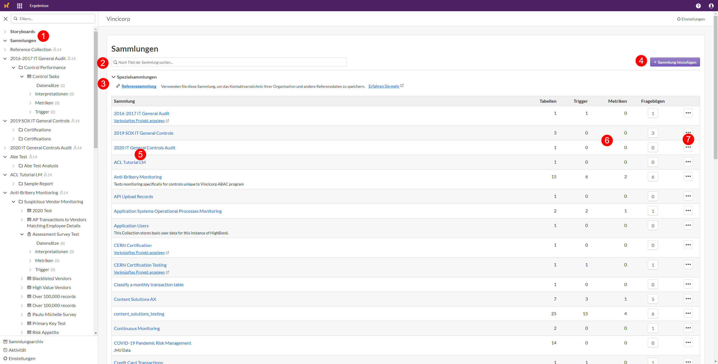Open the Referenzsammlung link
Screen dimensions: 718x364
[x=139, y=86]
